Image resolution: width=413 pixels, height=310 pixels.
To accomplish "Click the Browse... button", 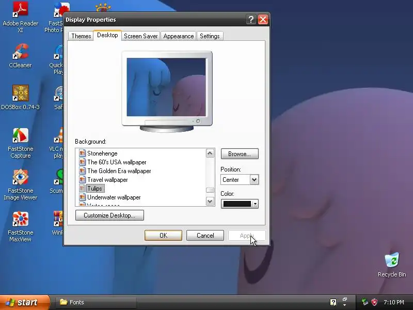I will pos(240,154).
